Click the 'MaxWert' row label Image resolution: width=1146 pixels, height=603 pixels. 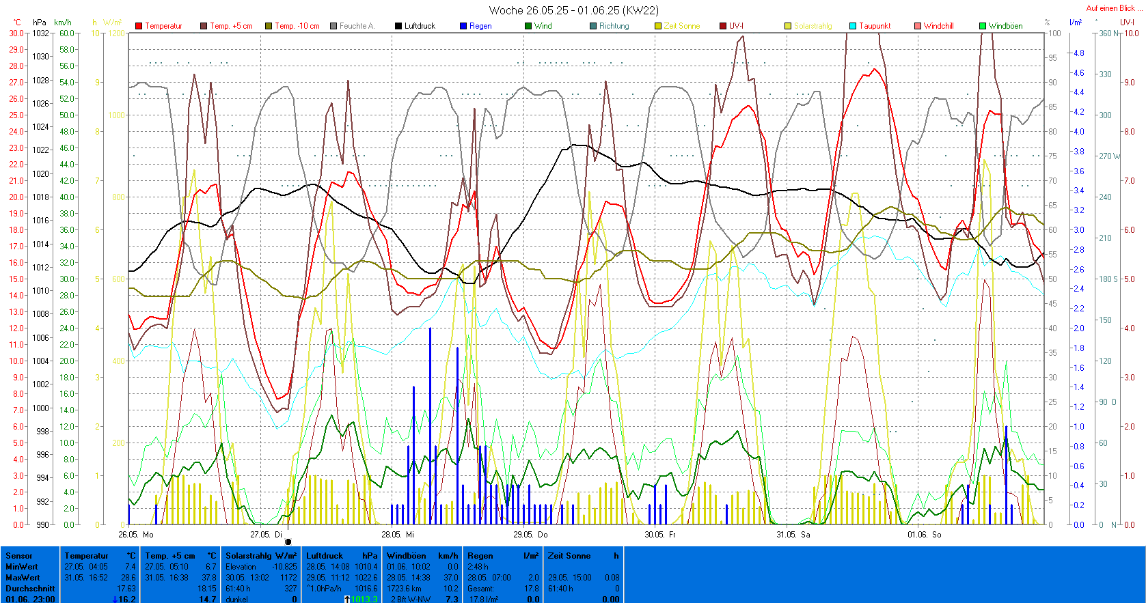click(22, 578)
